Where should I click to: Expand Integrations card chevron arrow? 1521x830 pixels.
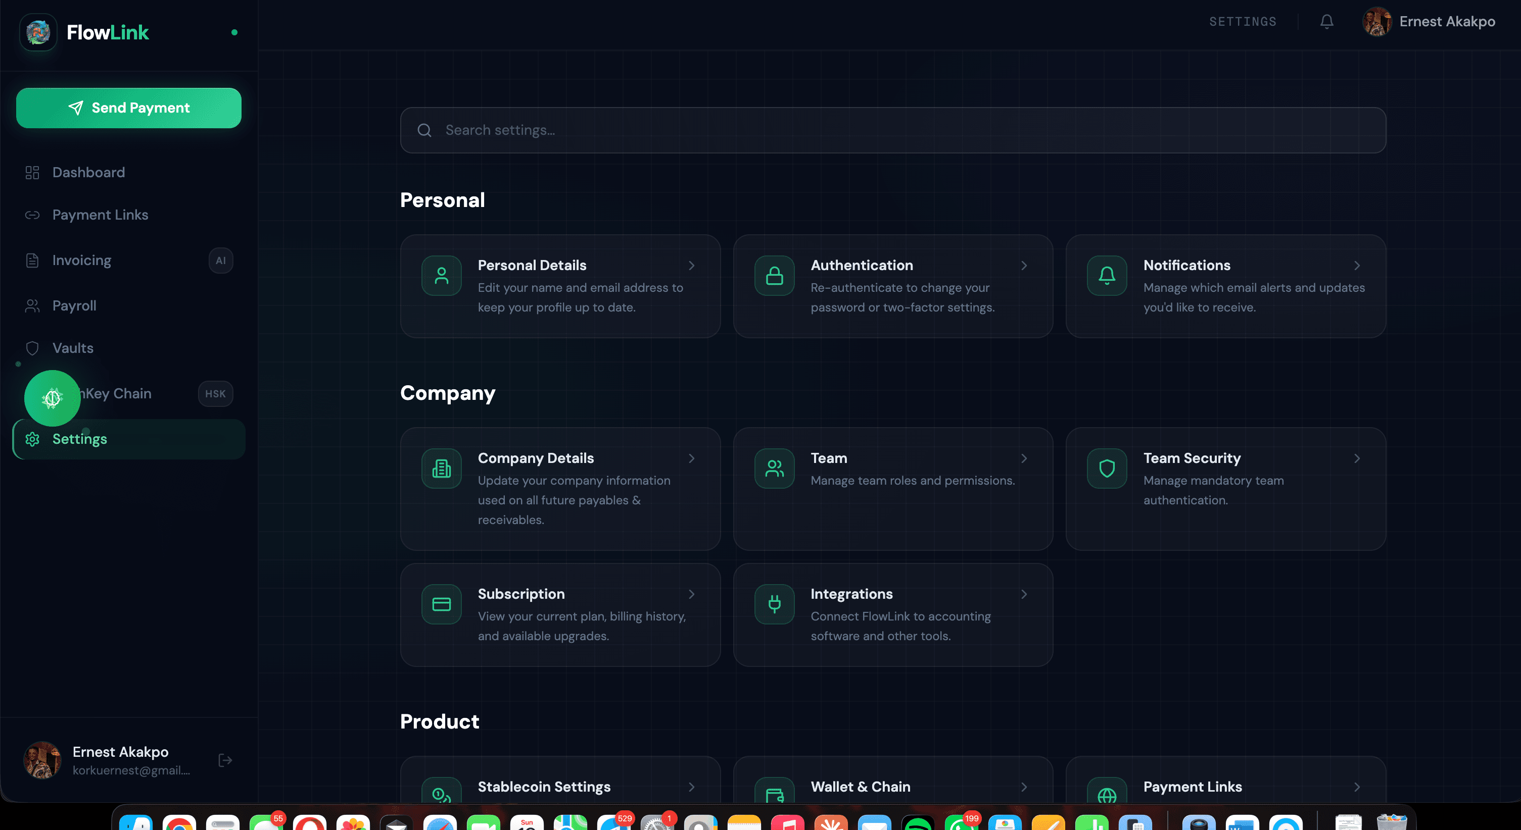(x=1024, y=594)
